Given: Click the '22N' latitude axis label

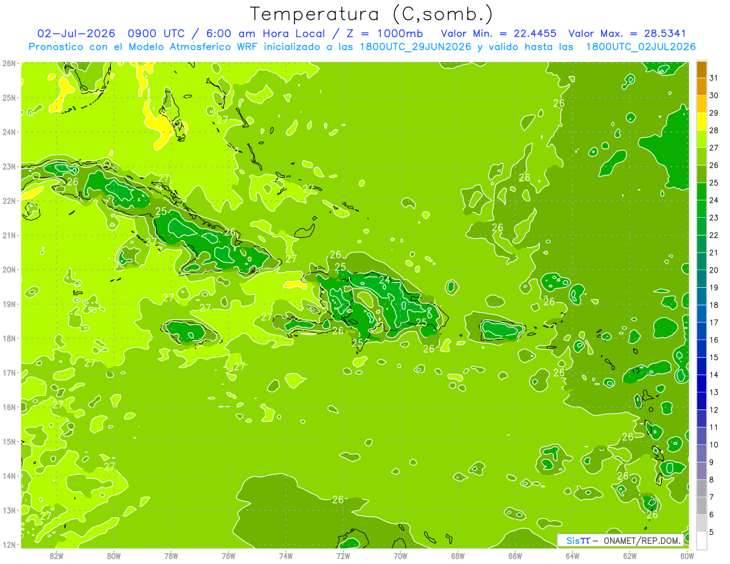Looking at the screenshot, I should [9, 201].
